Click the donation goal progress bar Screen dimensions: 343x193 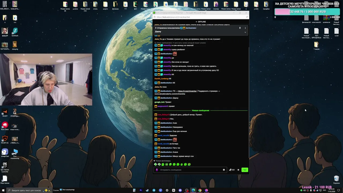[x=307, y=12]
